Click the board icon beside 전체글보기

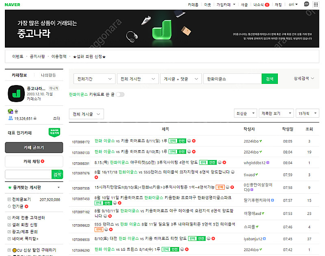pyautogui.click(x=9, y=199)
